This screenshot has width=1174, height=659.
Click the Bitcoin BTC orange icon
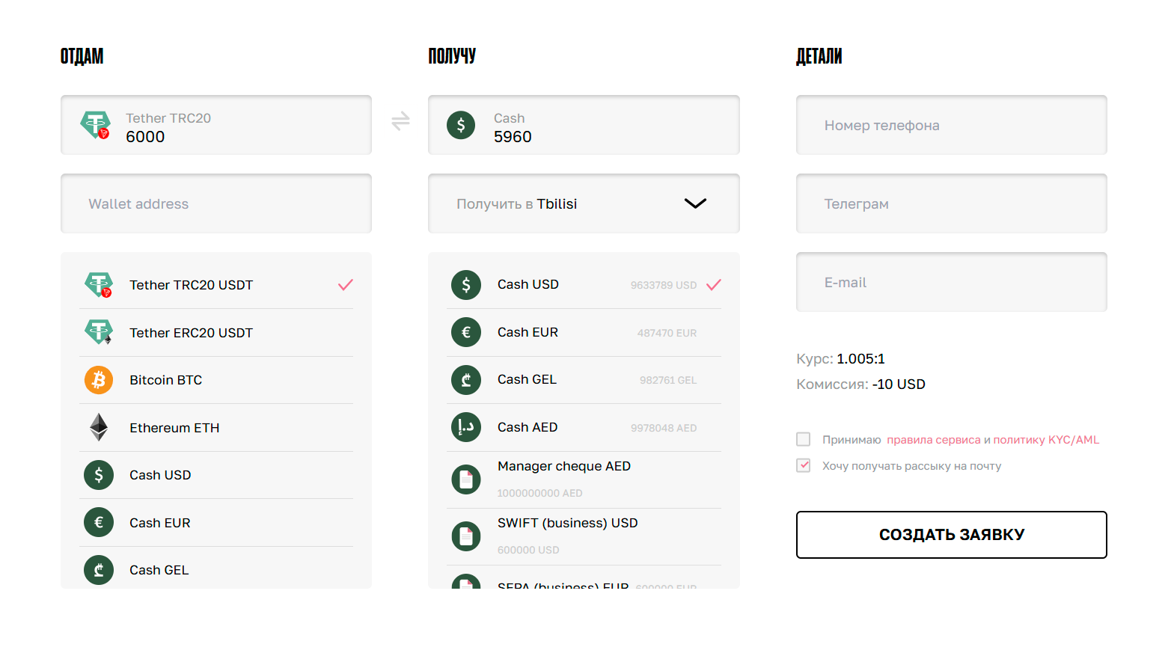click(99, 380)
